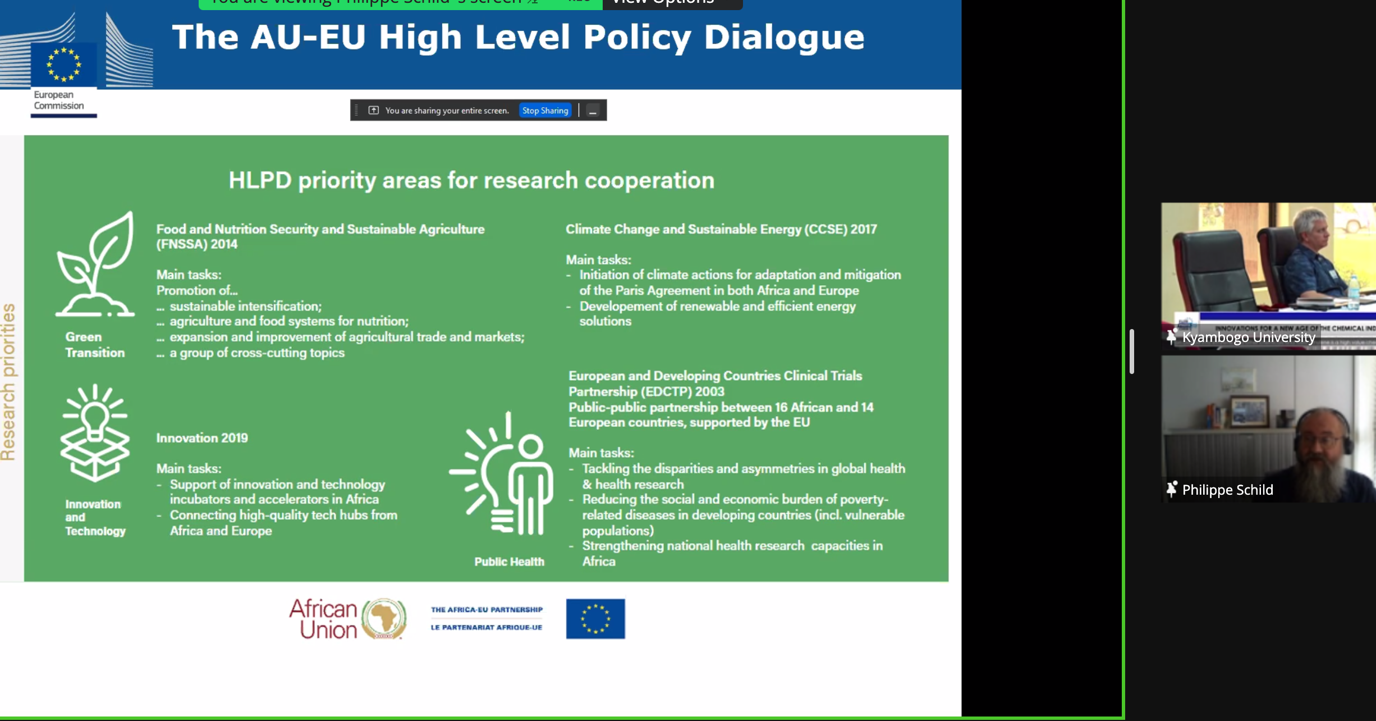The image size is (1376, 721).
Task: Click the 'Kyambogo University' name label
Action: pos(1249,337)
